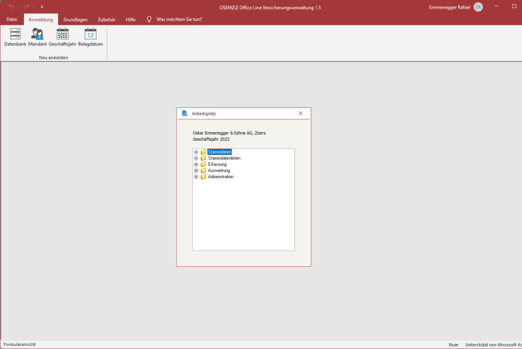Open Quick Access Toolbar customize dropdown
The image size is (522, 349).
coord(42,7)
